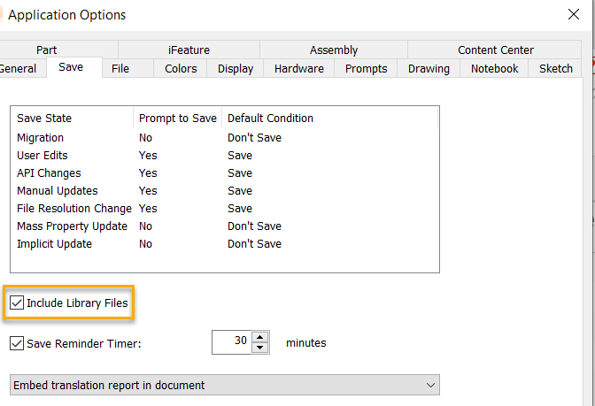Close the Application Options dialog
This screenshot has width=595, height=406.
point(573,14)
